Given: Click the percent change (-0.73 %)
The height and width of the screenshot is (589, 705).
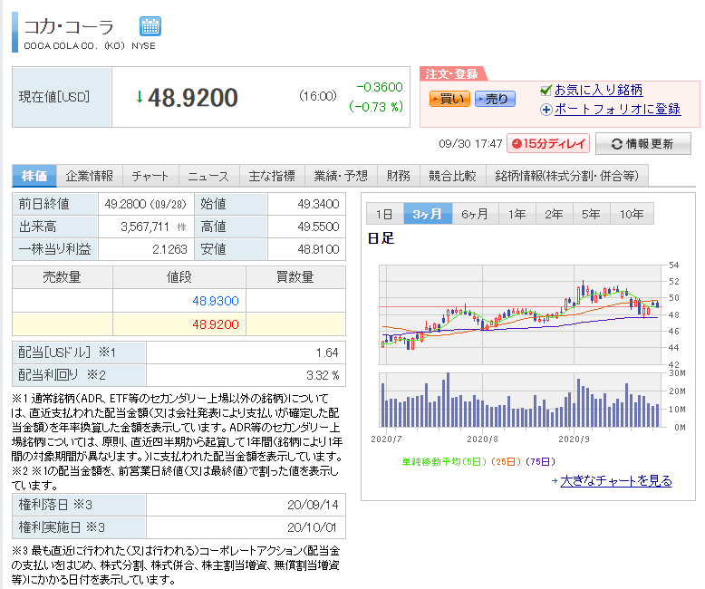Looking at the screenshot, I should click(x=376, y=107).
